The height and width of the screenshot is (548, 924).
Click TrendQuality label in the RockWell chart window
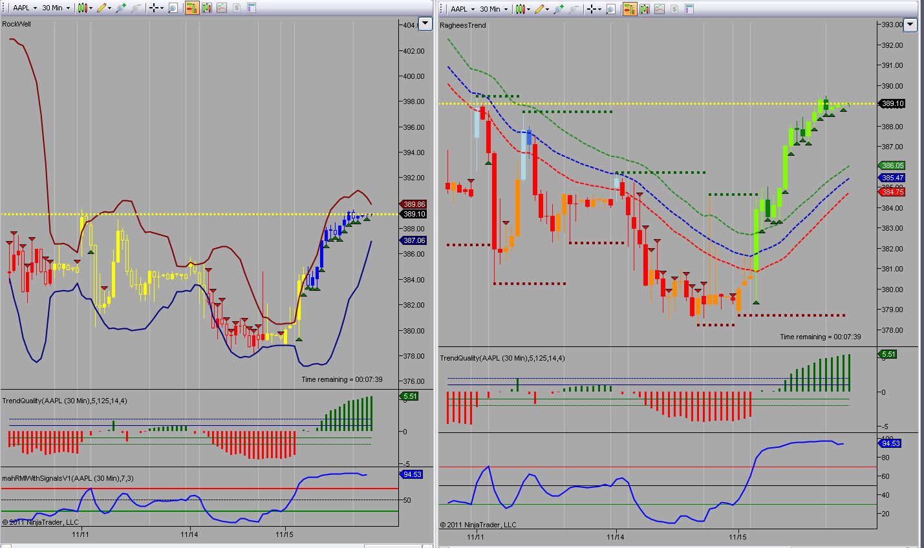[x=65, y=401]
